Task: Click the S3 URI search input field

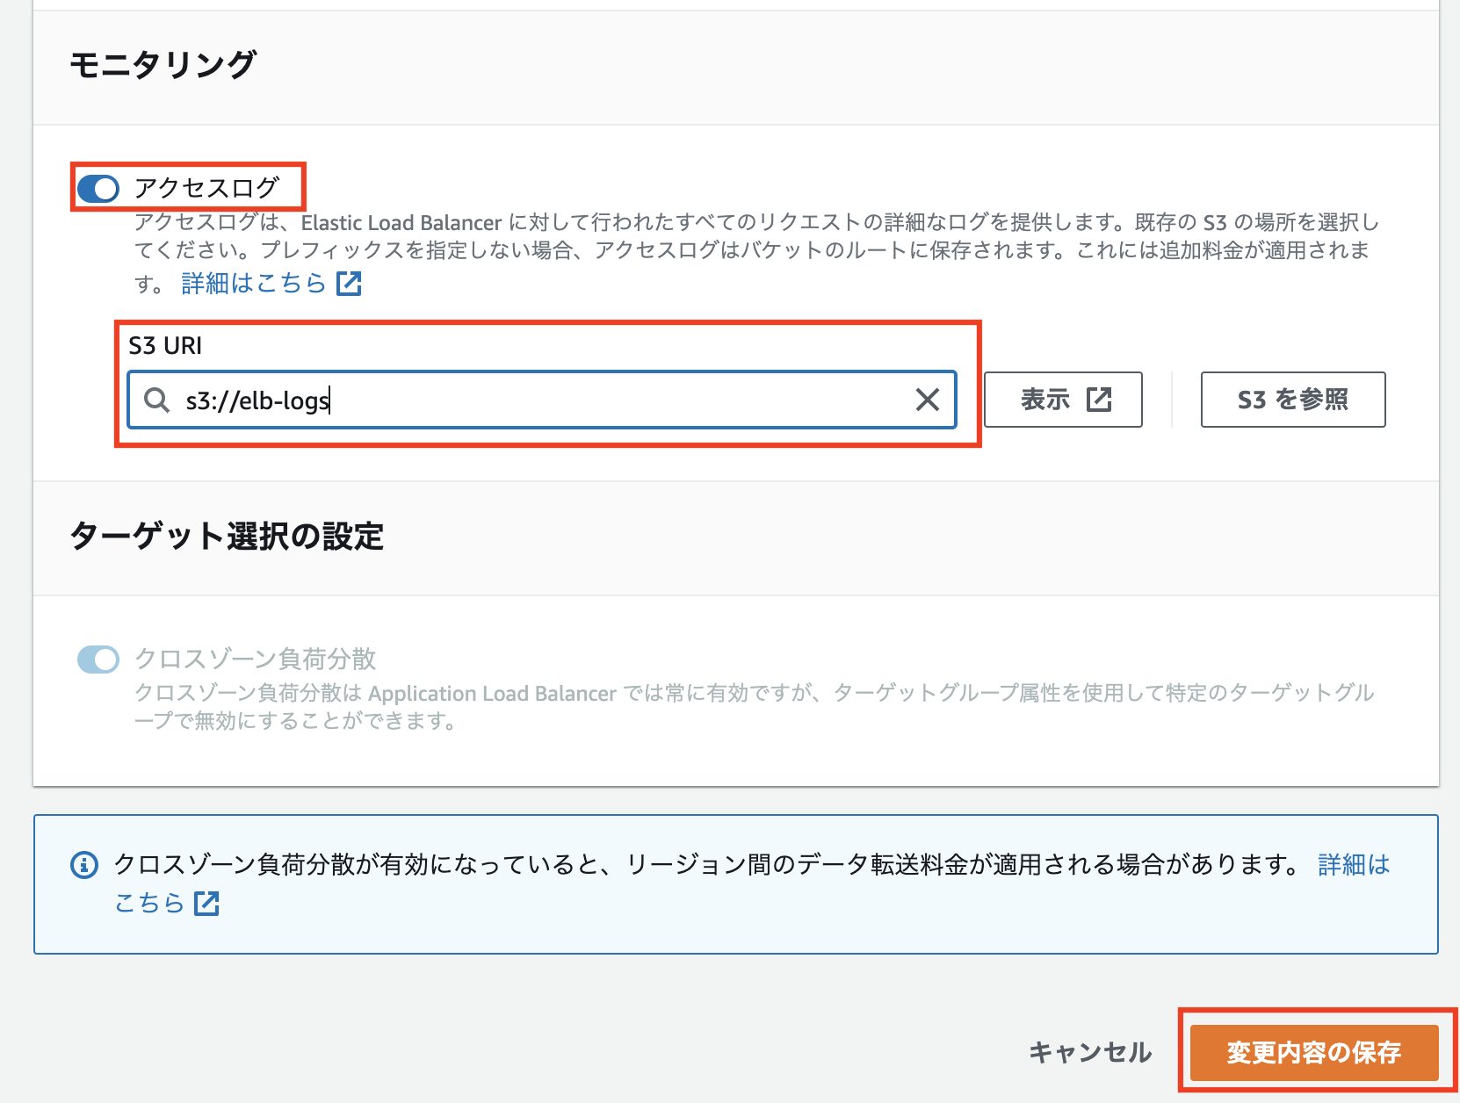Action: point(542,400)
